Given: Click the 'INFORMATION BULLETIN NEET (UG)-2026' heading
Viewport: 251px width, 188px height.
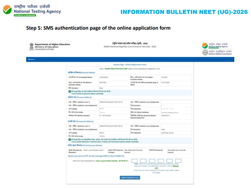Looking at the screenshot, I should point(184,12).
